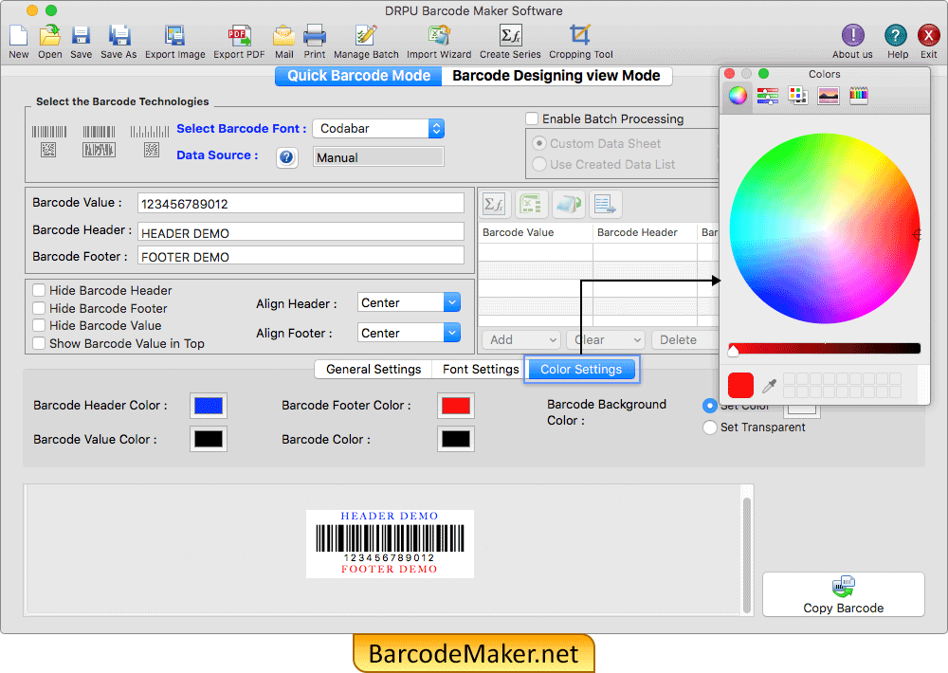This screenshot has height=673, width=948.
Task: Open the Color Settings tab
Action: point(581,370)
